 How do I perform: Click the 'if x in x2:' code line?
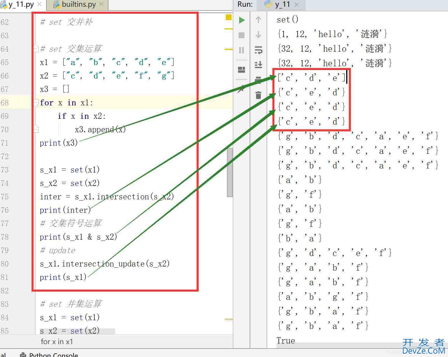click(82, 116)
